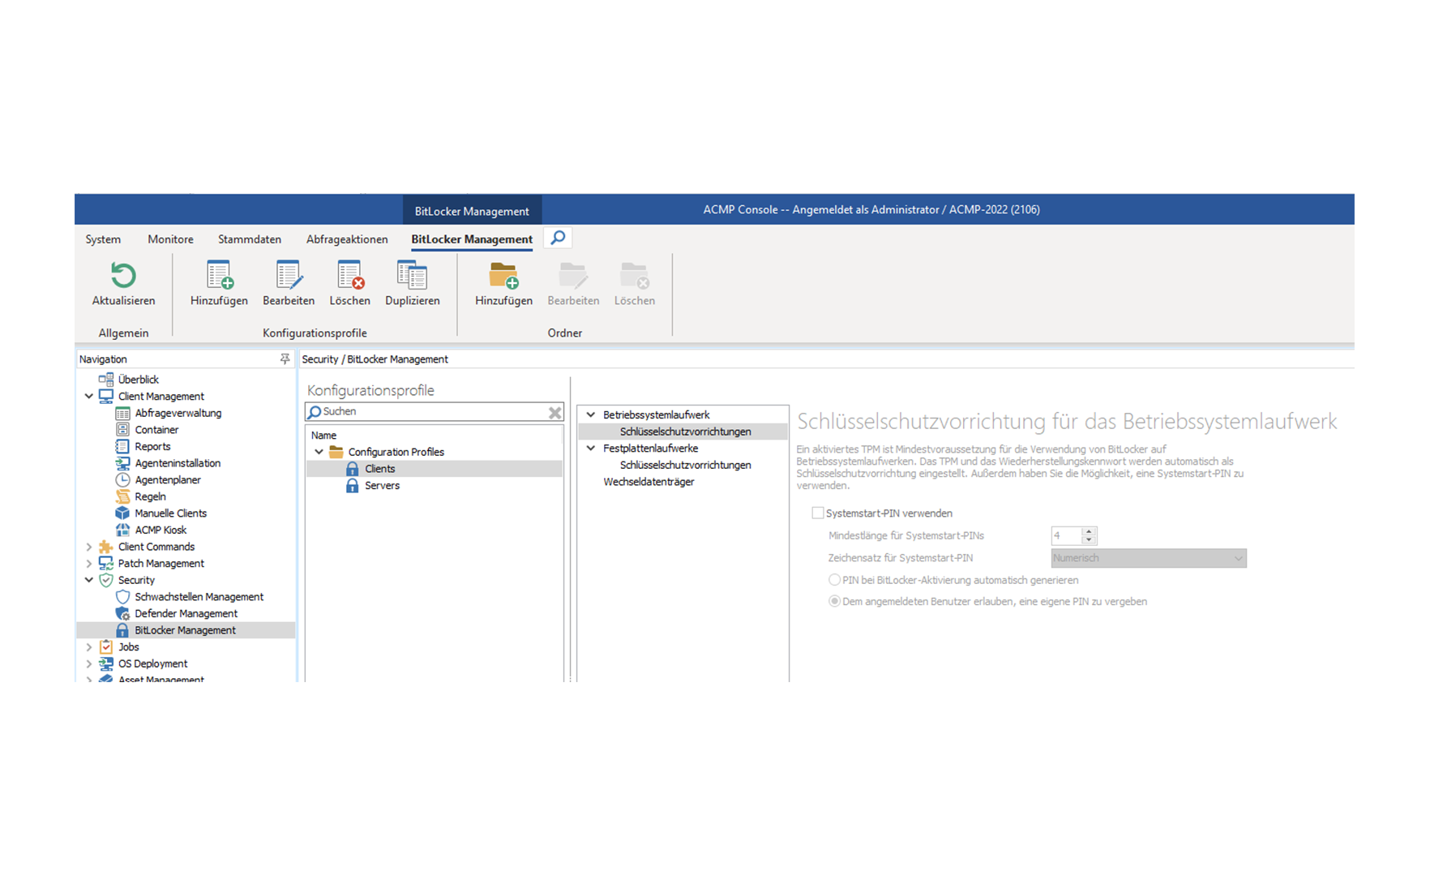The height and width of the screenshot is (876, 1430).
Task: Click the Aktualisieren refresh icon
Action: point(123,276)
